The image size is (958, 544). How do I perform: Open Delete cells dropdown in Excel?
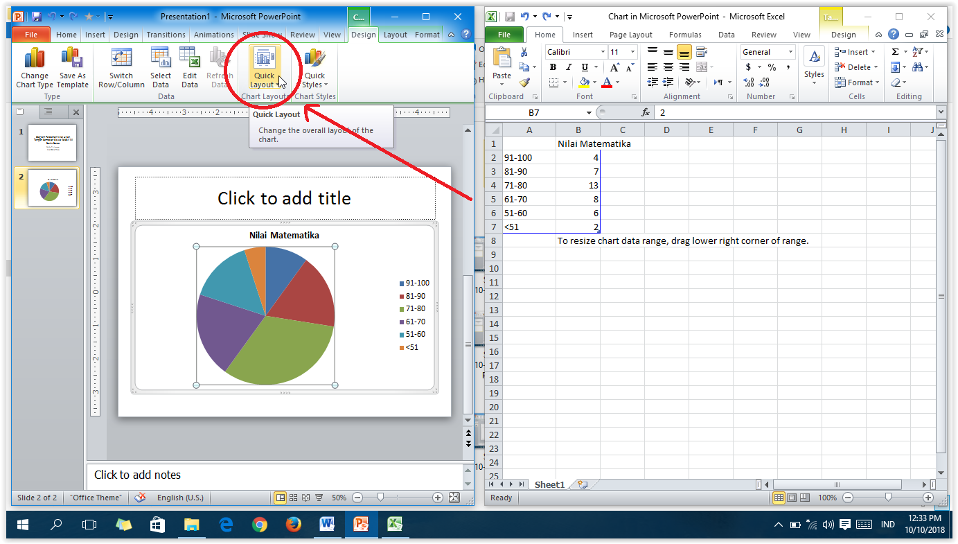(x=857, y=67)
